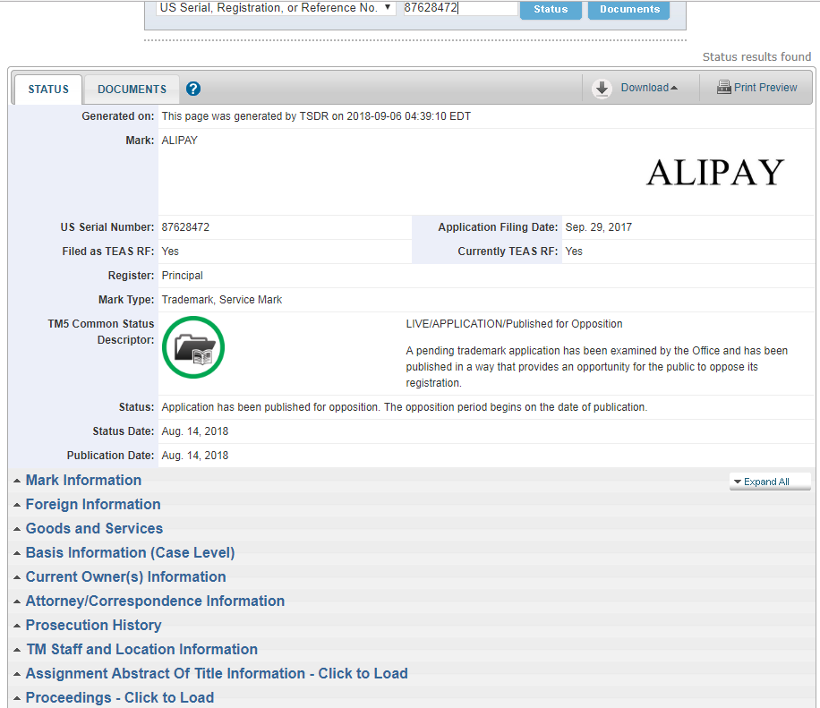
Task: Click the Mark Type value Trademark, Service Mark
Action: [x=222, y=300]
